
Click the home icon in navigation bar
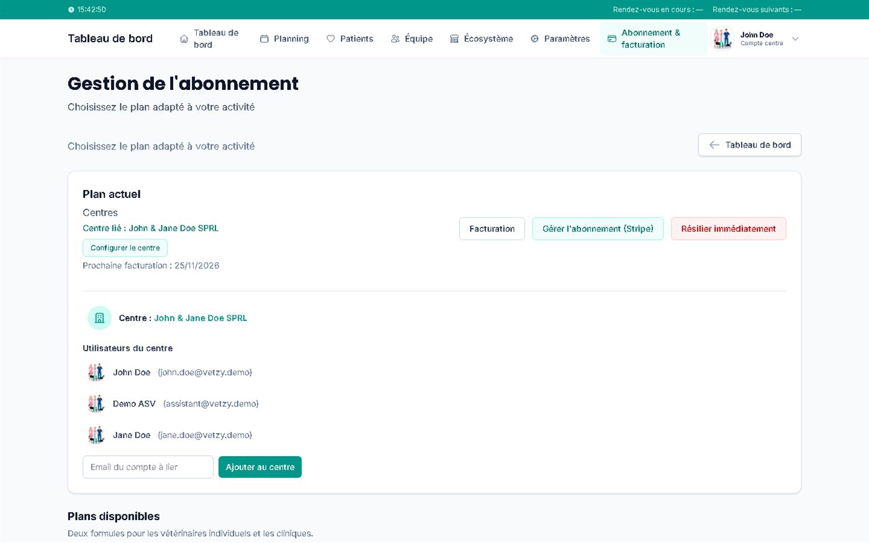tap(184, 38)
